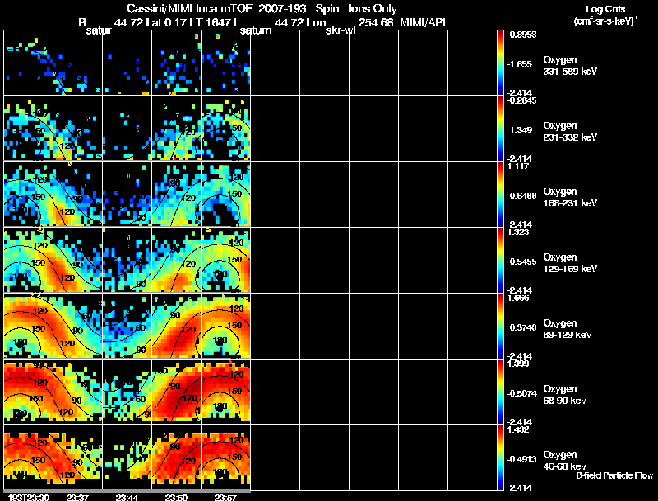Click the 'MIMI/APL' credit text
The width and height of the screenshot is (658, 501).
coord(424,23)
